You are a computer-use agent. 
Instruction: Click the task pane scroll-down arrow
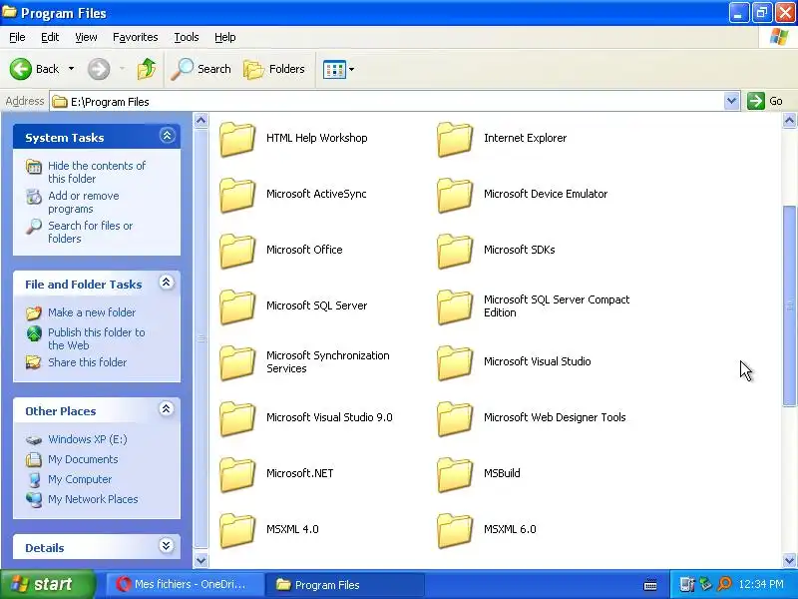[201, 560]
